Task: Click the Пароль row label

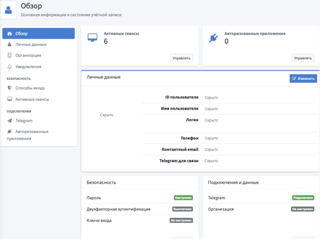Action: pos(94,198)
